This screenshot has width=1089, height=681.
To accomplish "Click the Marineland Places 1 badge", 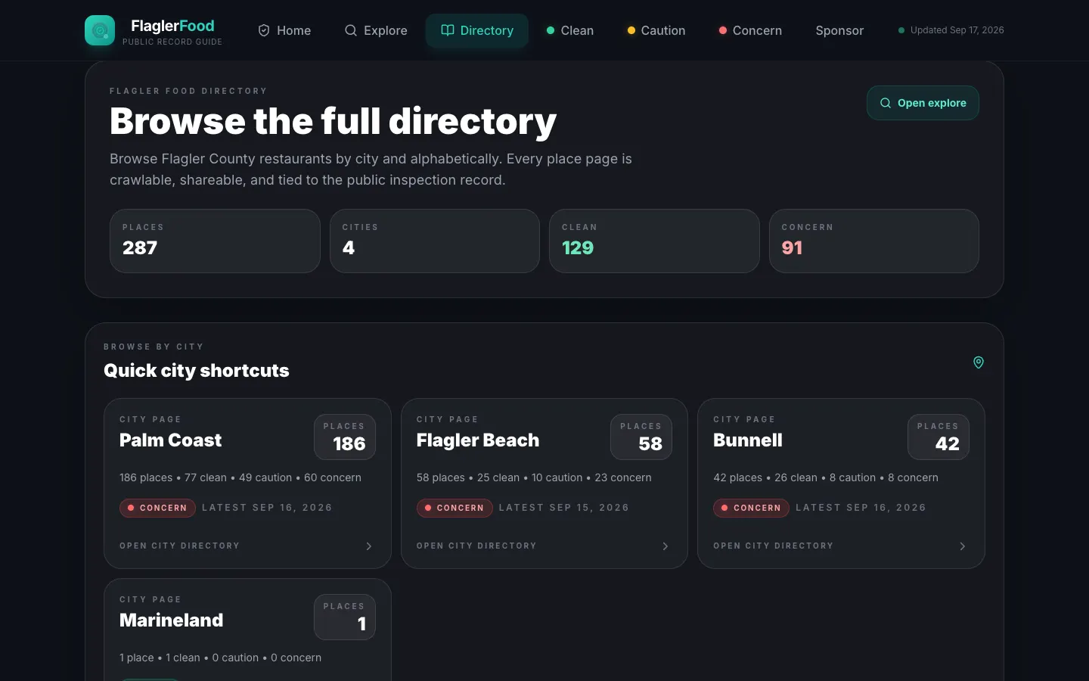I will 345,617.
